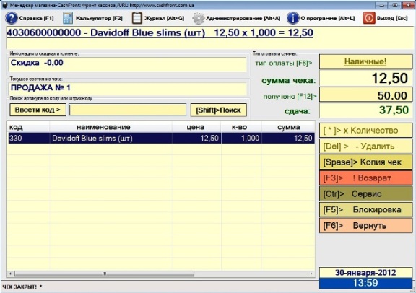The image size is (416, 293).
Task: Click quantity cell 1,000 in the table
Action: 241,138
